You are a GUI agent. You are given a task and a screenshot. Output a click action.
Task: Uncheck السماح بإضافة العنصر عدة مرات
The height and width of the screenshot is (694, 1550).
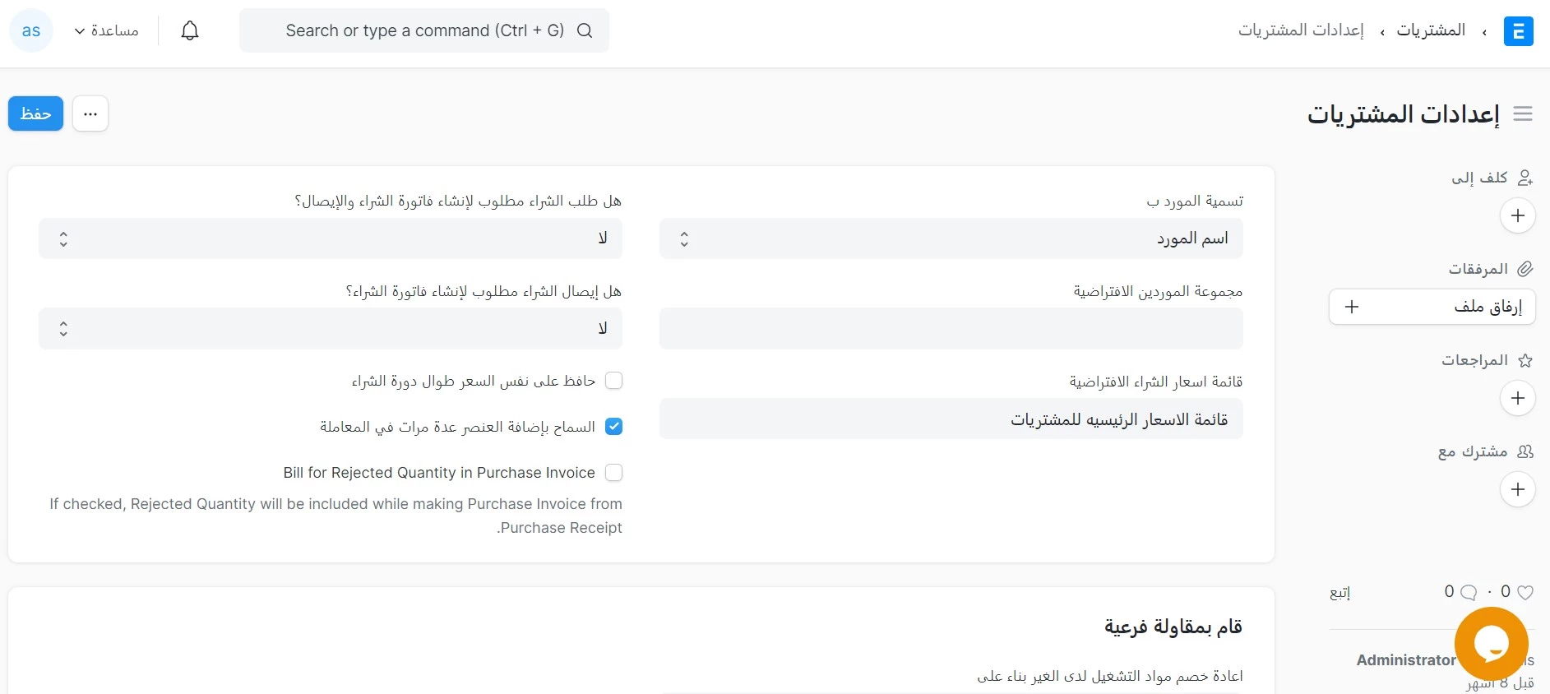point(613,427)
